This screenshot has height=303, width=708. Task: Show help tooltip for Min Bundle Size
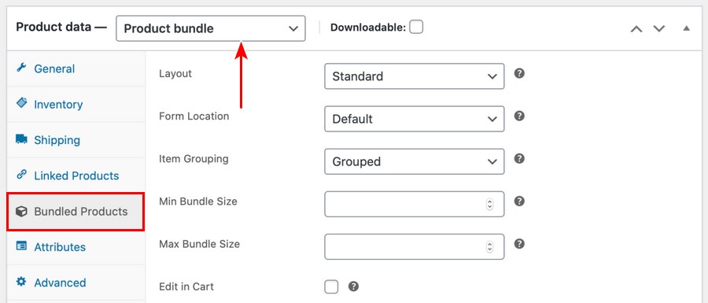click(519, 201)
